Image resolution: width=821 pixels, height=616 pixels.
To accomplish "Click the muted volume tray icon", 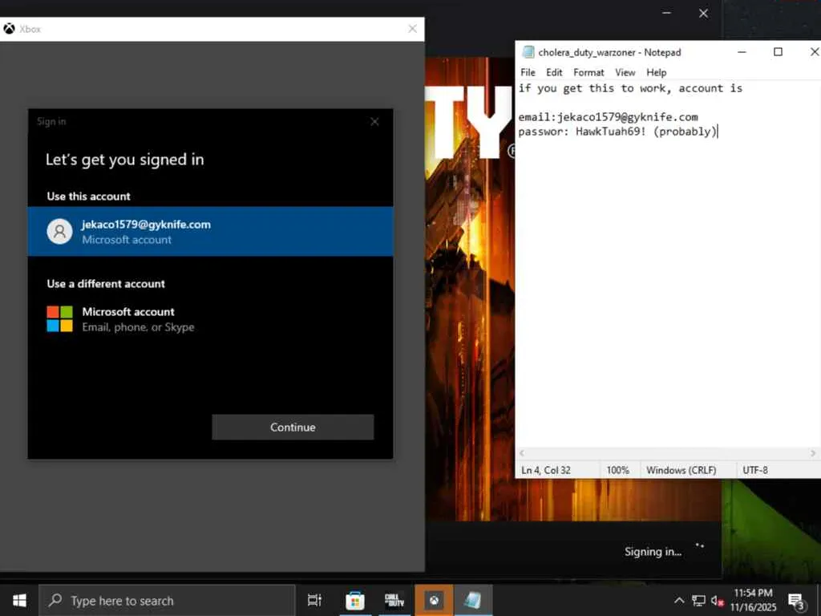I will click(x=717, y=601).
